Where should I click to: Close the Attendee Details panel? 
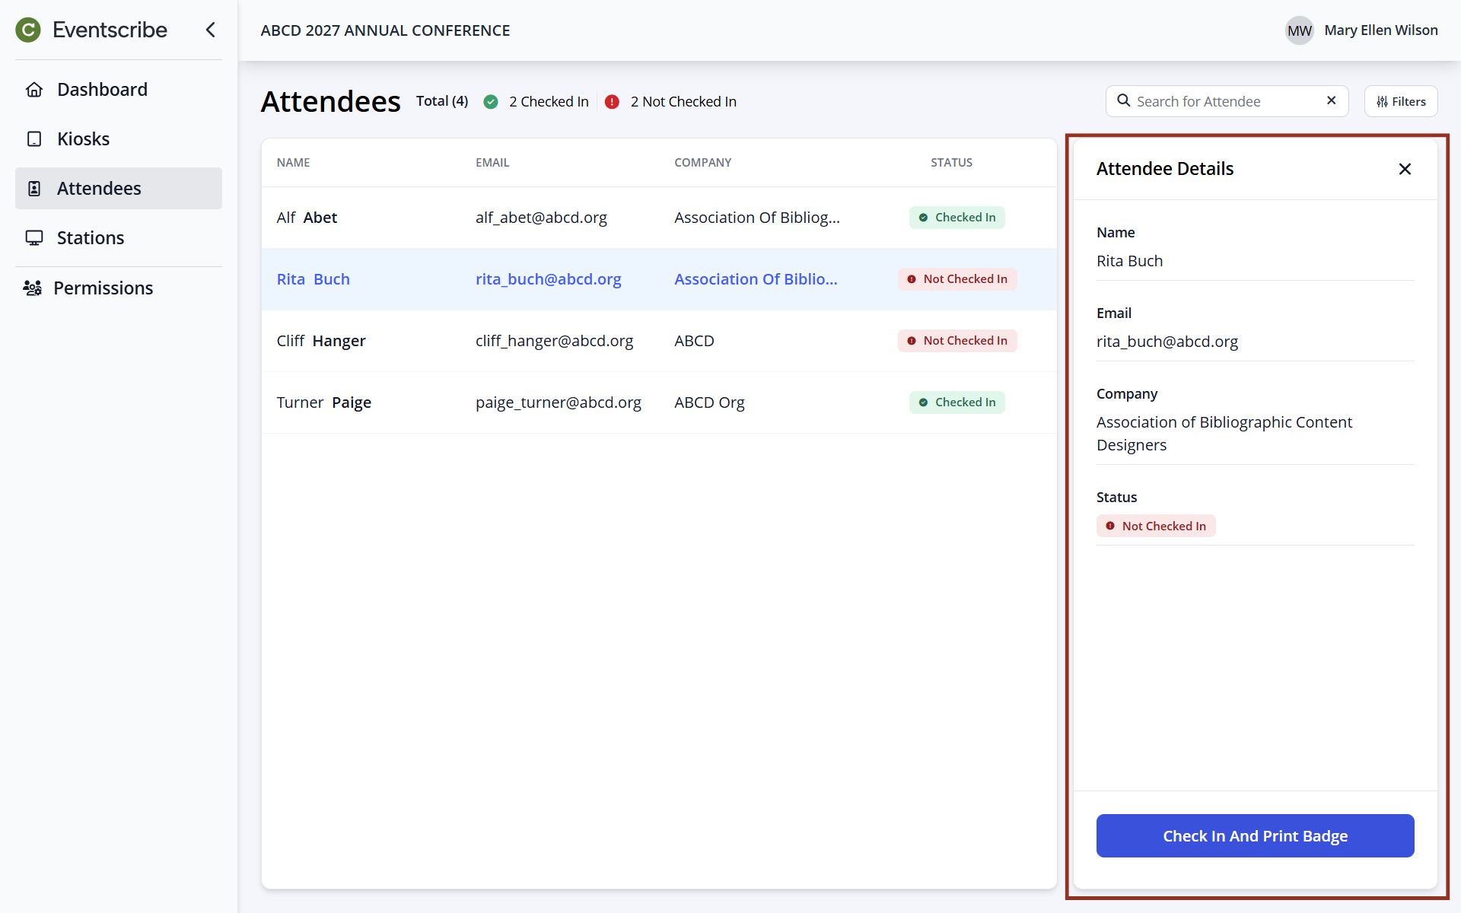click(x=1405, y=169)
